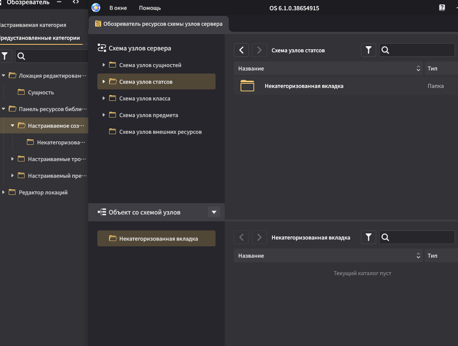Expand the Схема узлов класса tree node
The image size is (458, 346).
tap(103, 99)
